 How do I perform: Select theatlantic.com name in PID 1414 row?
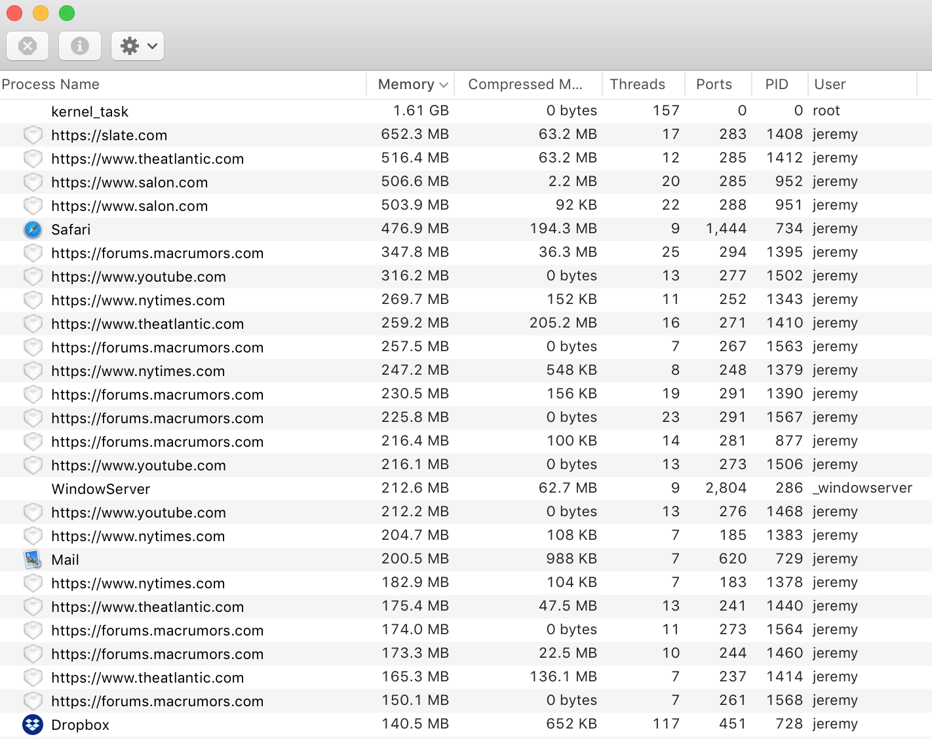(x=147, y=677)
